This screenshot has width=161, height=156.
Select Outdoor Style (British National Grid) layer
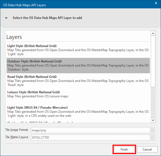(x=78, y=65)
